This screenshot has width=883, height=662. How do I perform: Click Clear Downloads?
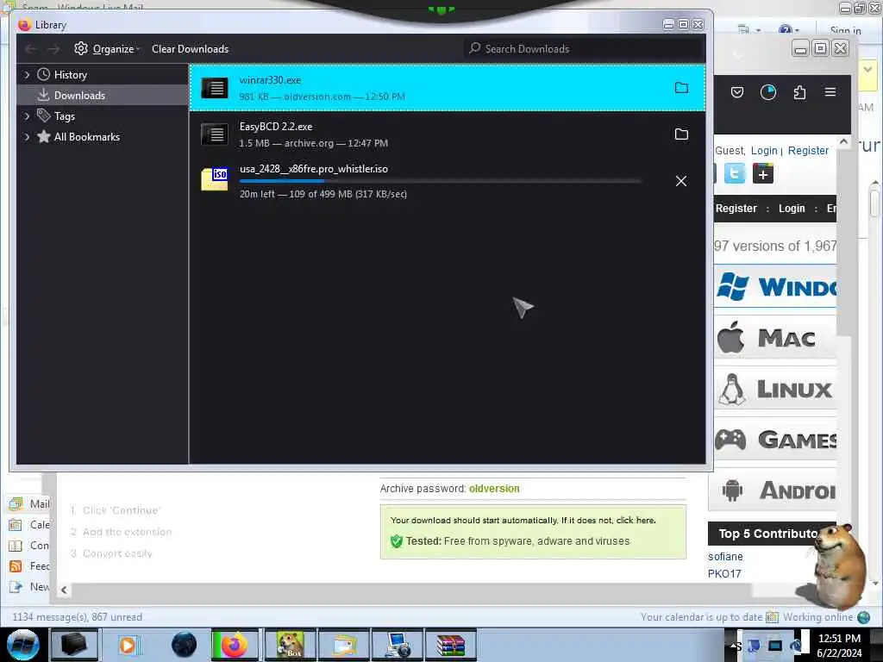pyautogui.click(x=190, y=49)
